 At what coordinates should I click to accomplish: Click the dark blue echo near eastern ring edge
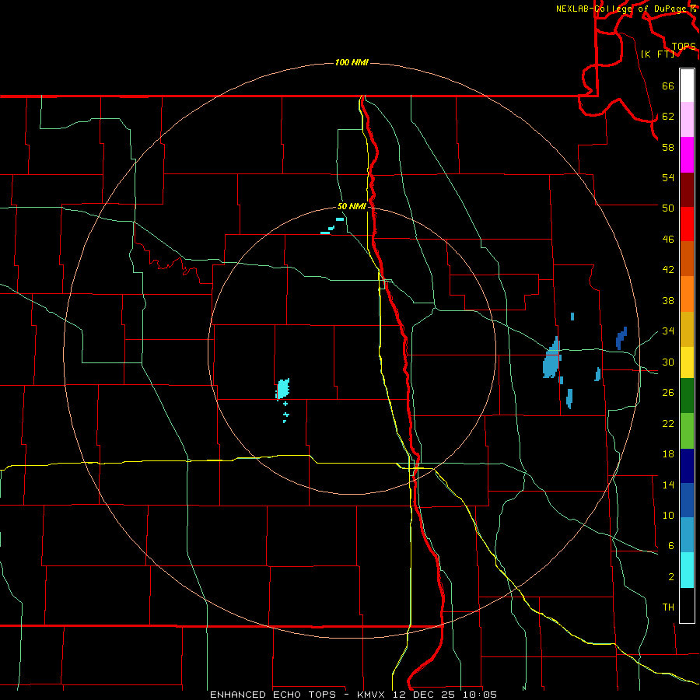[x=621, y=338]
